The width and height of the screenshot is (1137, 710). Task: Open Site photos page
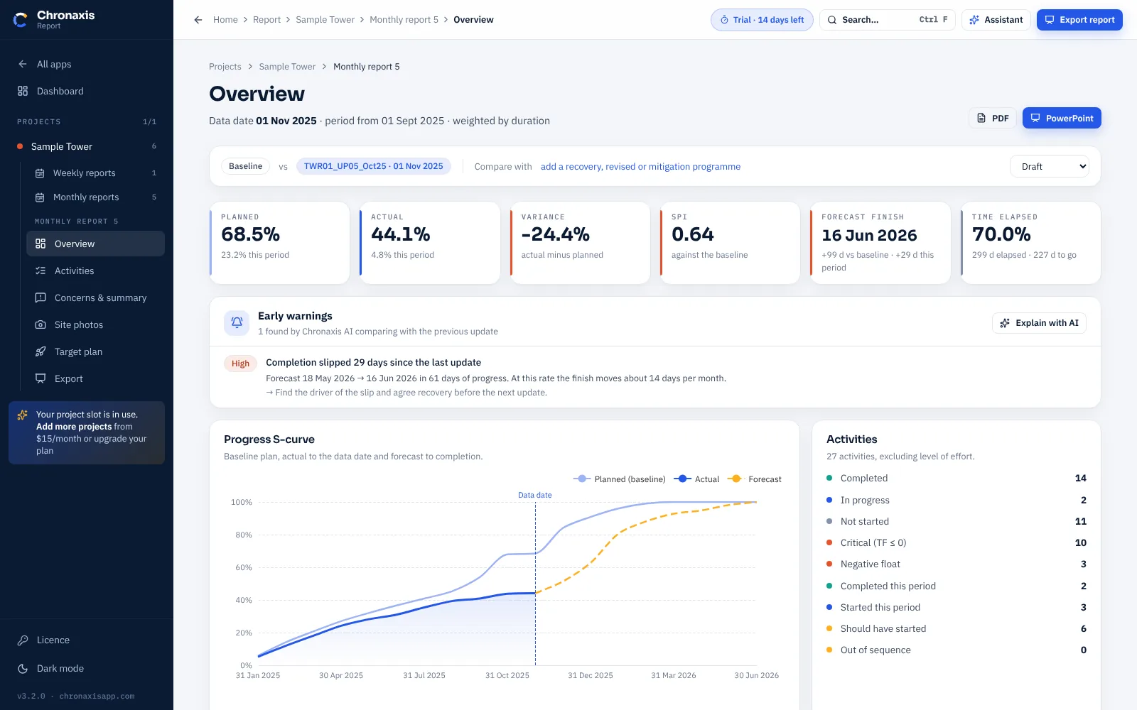(96, 325)
